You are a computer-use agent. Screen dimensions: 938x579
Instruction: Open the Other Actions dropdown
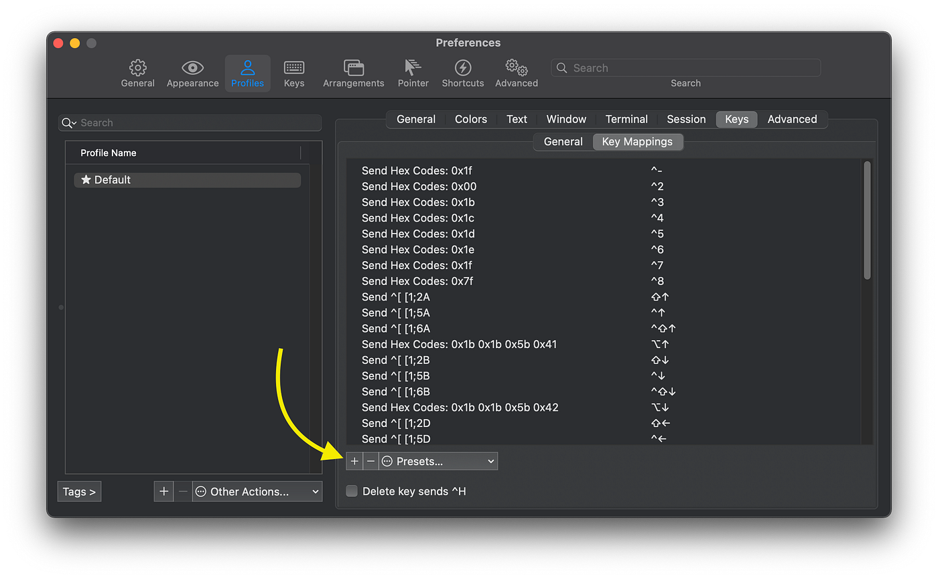click(257, 491)
